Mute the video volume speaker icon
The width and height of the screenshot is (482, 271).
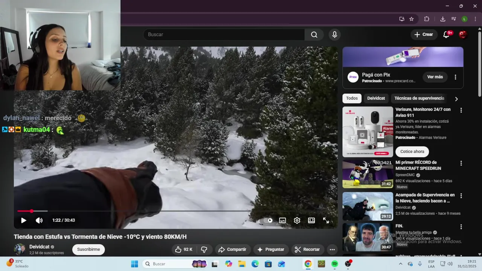click(x=39, y=221)
